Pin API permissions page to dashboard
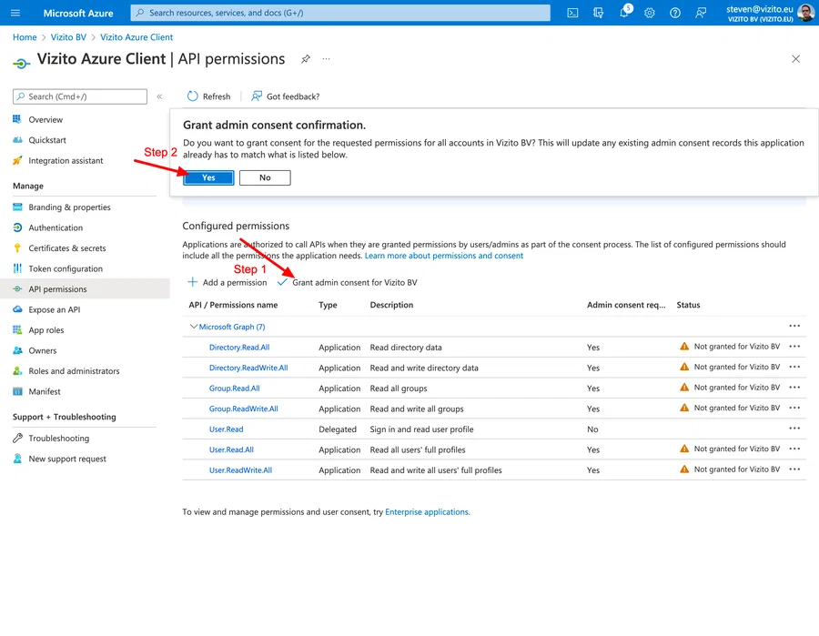This screenshot has width=819, height=636. [305, 58]
